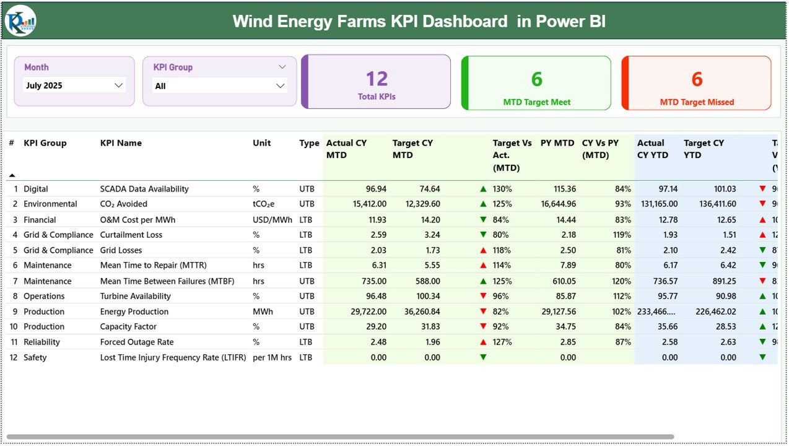Open the Month slicer dropdown
This screenshot has height=446, width=789.
119,85
